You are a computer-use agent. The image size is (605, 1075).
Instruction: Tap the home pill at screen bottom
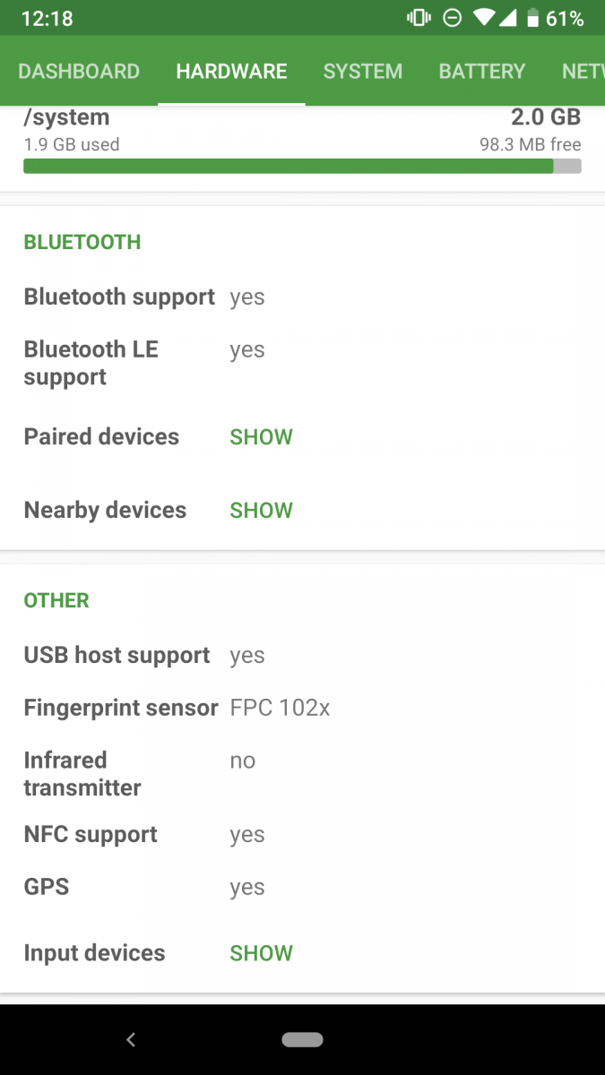(302, 1039)
